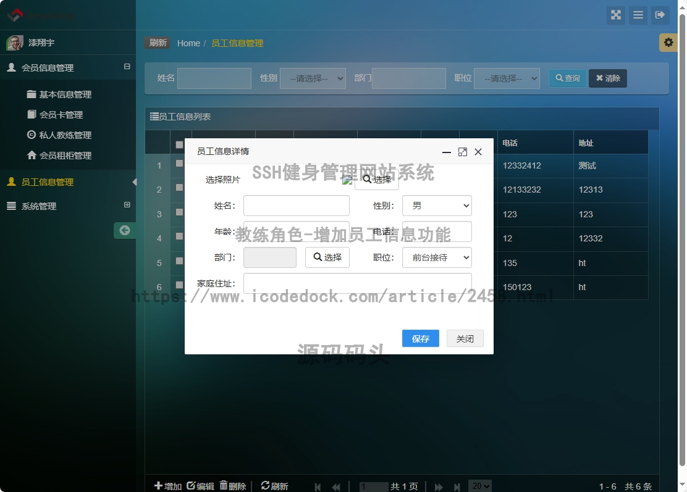Tick the checkbox for row 4
This screenshot has height=492, width=687.
click(x=179, y=236)
